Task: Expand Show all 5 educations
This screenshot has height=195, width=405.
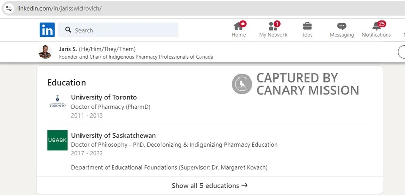Action: 210,185
